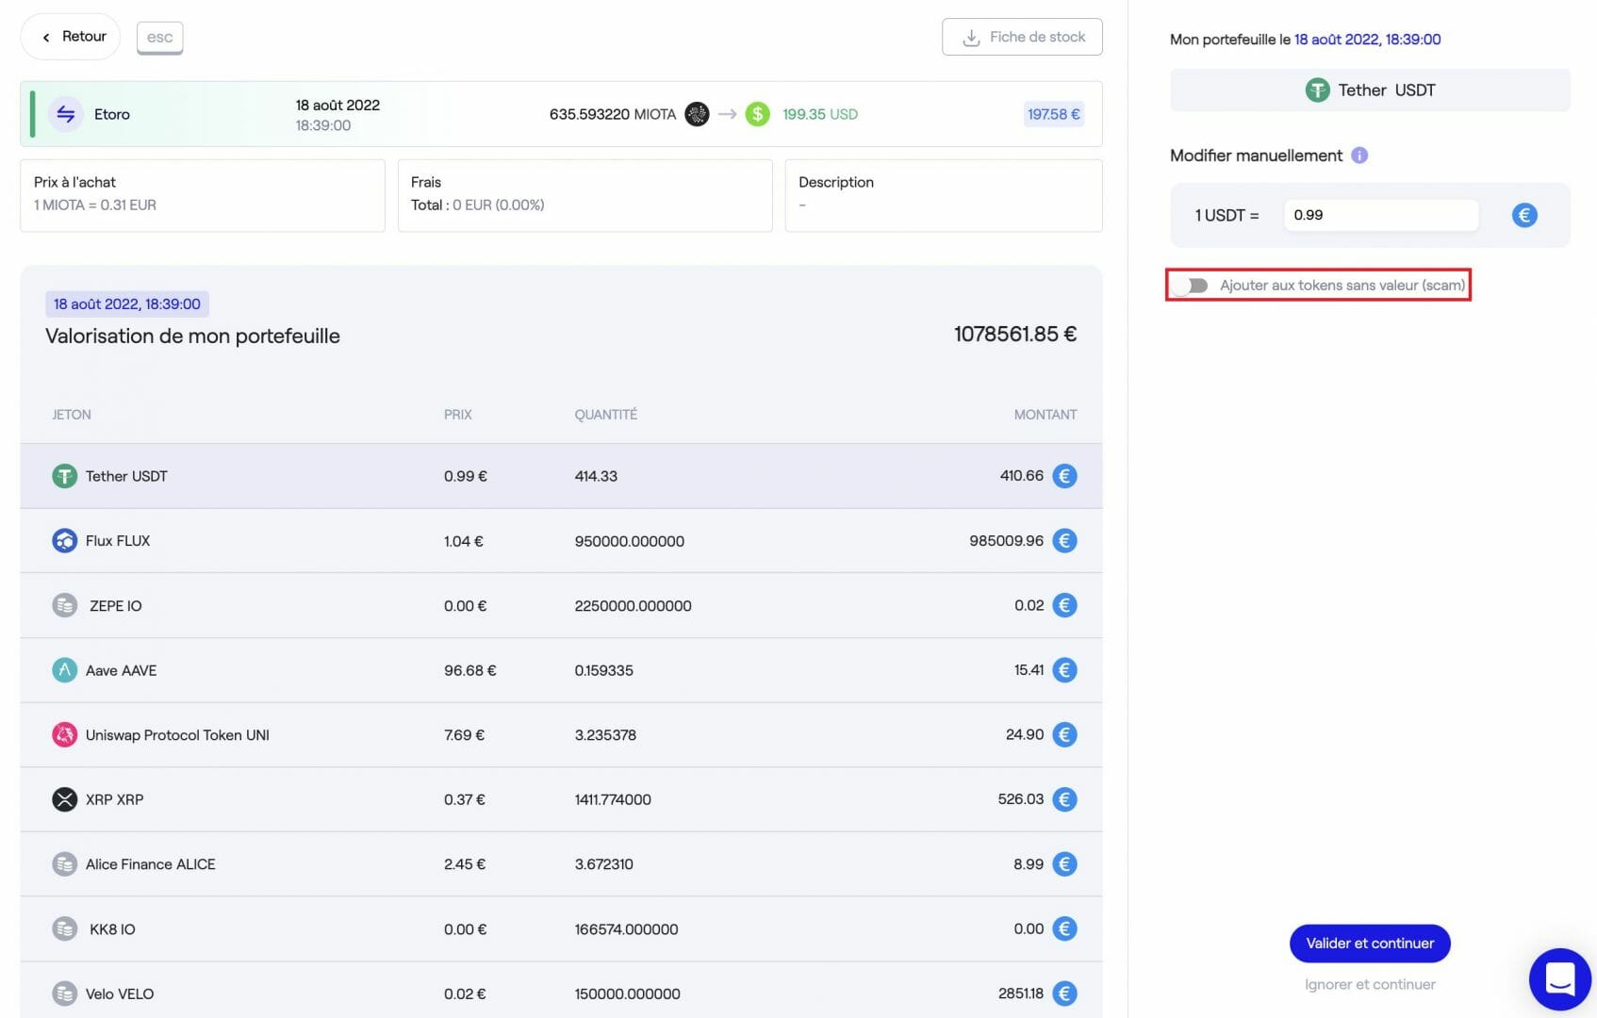Click the total 1078561.85 € valuation
Screen dimensions: 1597x1018
(1015, 335)
